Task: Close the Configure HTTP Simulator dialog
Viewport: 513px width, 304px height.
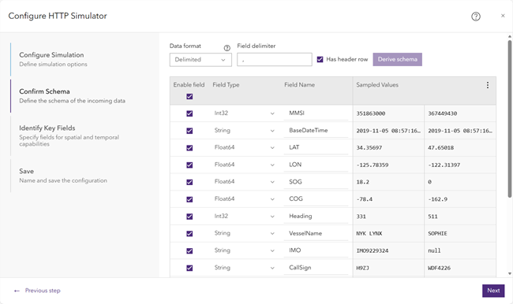Action: pos(503,16)
